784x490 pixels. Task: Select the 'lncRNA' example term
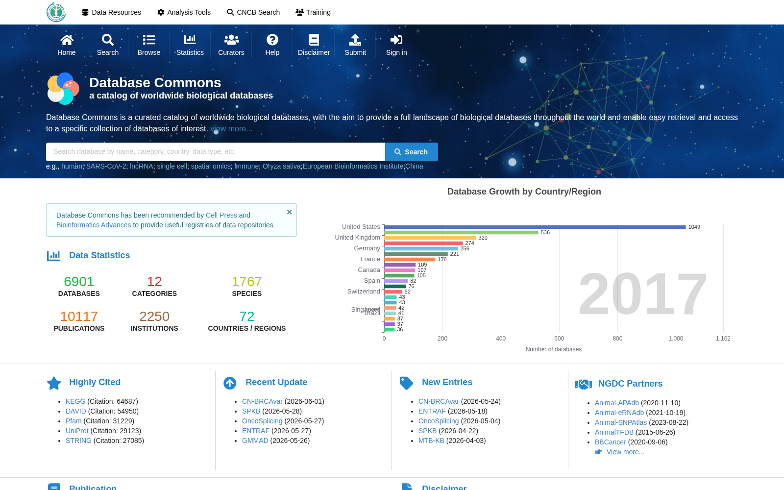pyautogui.click(x=142, y=166)
